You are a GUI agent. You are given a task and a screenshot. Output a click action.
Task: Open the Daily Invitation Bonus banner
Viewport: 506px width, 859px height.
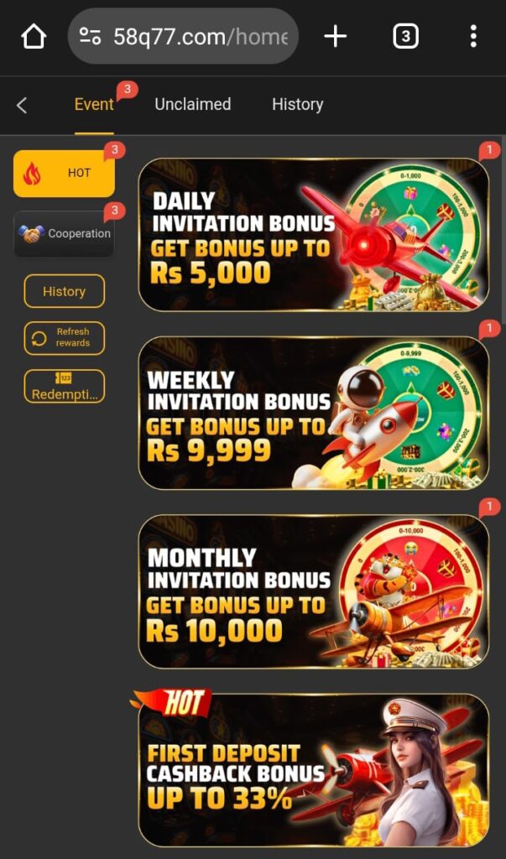314,235
